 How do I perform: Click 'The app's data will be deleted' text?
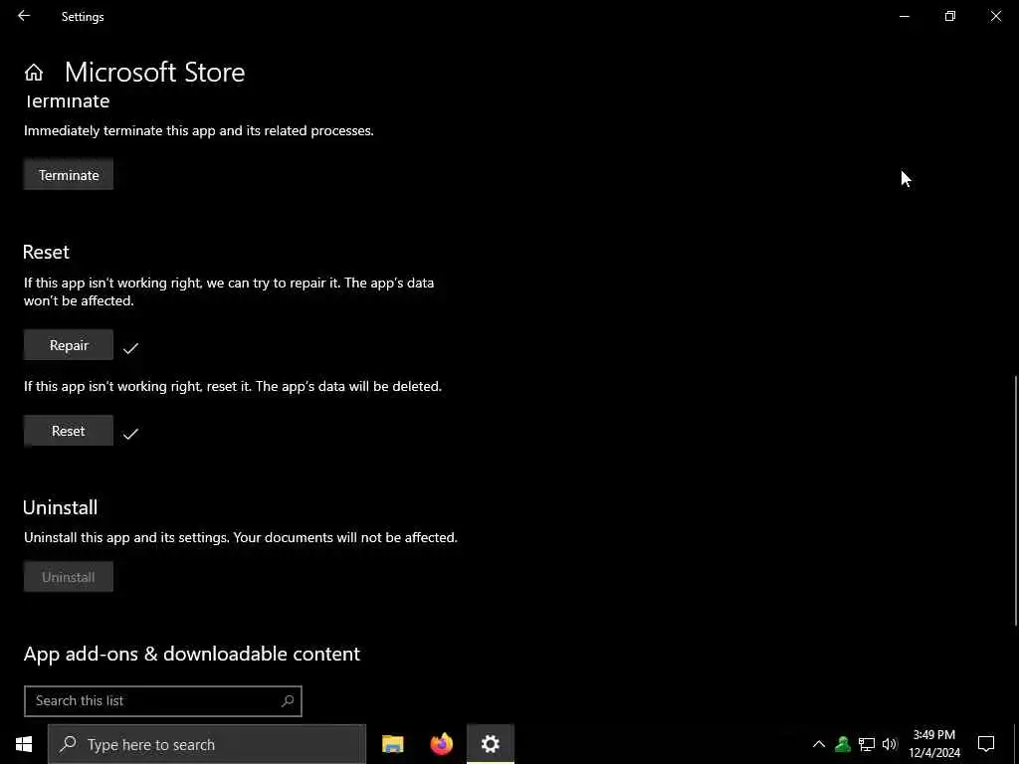349,386
